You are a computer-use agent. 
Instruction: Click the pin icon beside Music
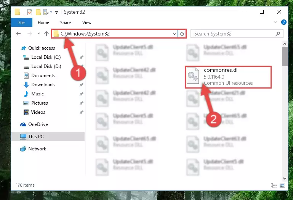[81, 94]
